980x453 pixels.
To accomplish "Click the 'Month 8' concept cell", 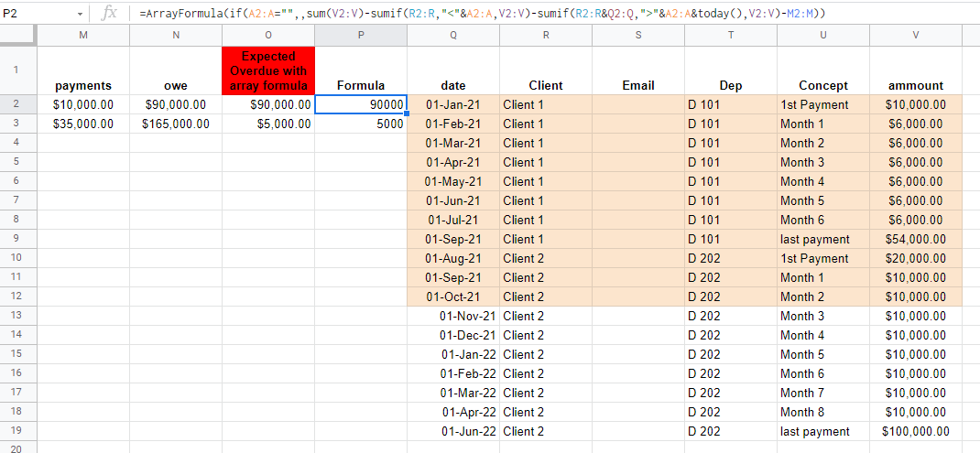I will pyautogui.click(x=823, y=412).
